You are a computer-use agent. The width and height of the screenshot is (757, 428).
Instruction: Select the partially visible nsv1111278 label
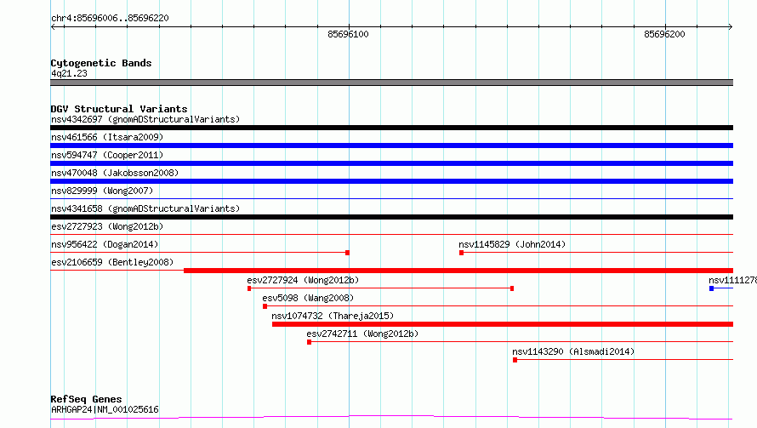[732, 280]
